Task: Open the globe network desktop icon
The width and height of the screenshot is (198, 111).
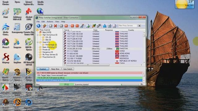Action: pos(40,11)
